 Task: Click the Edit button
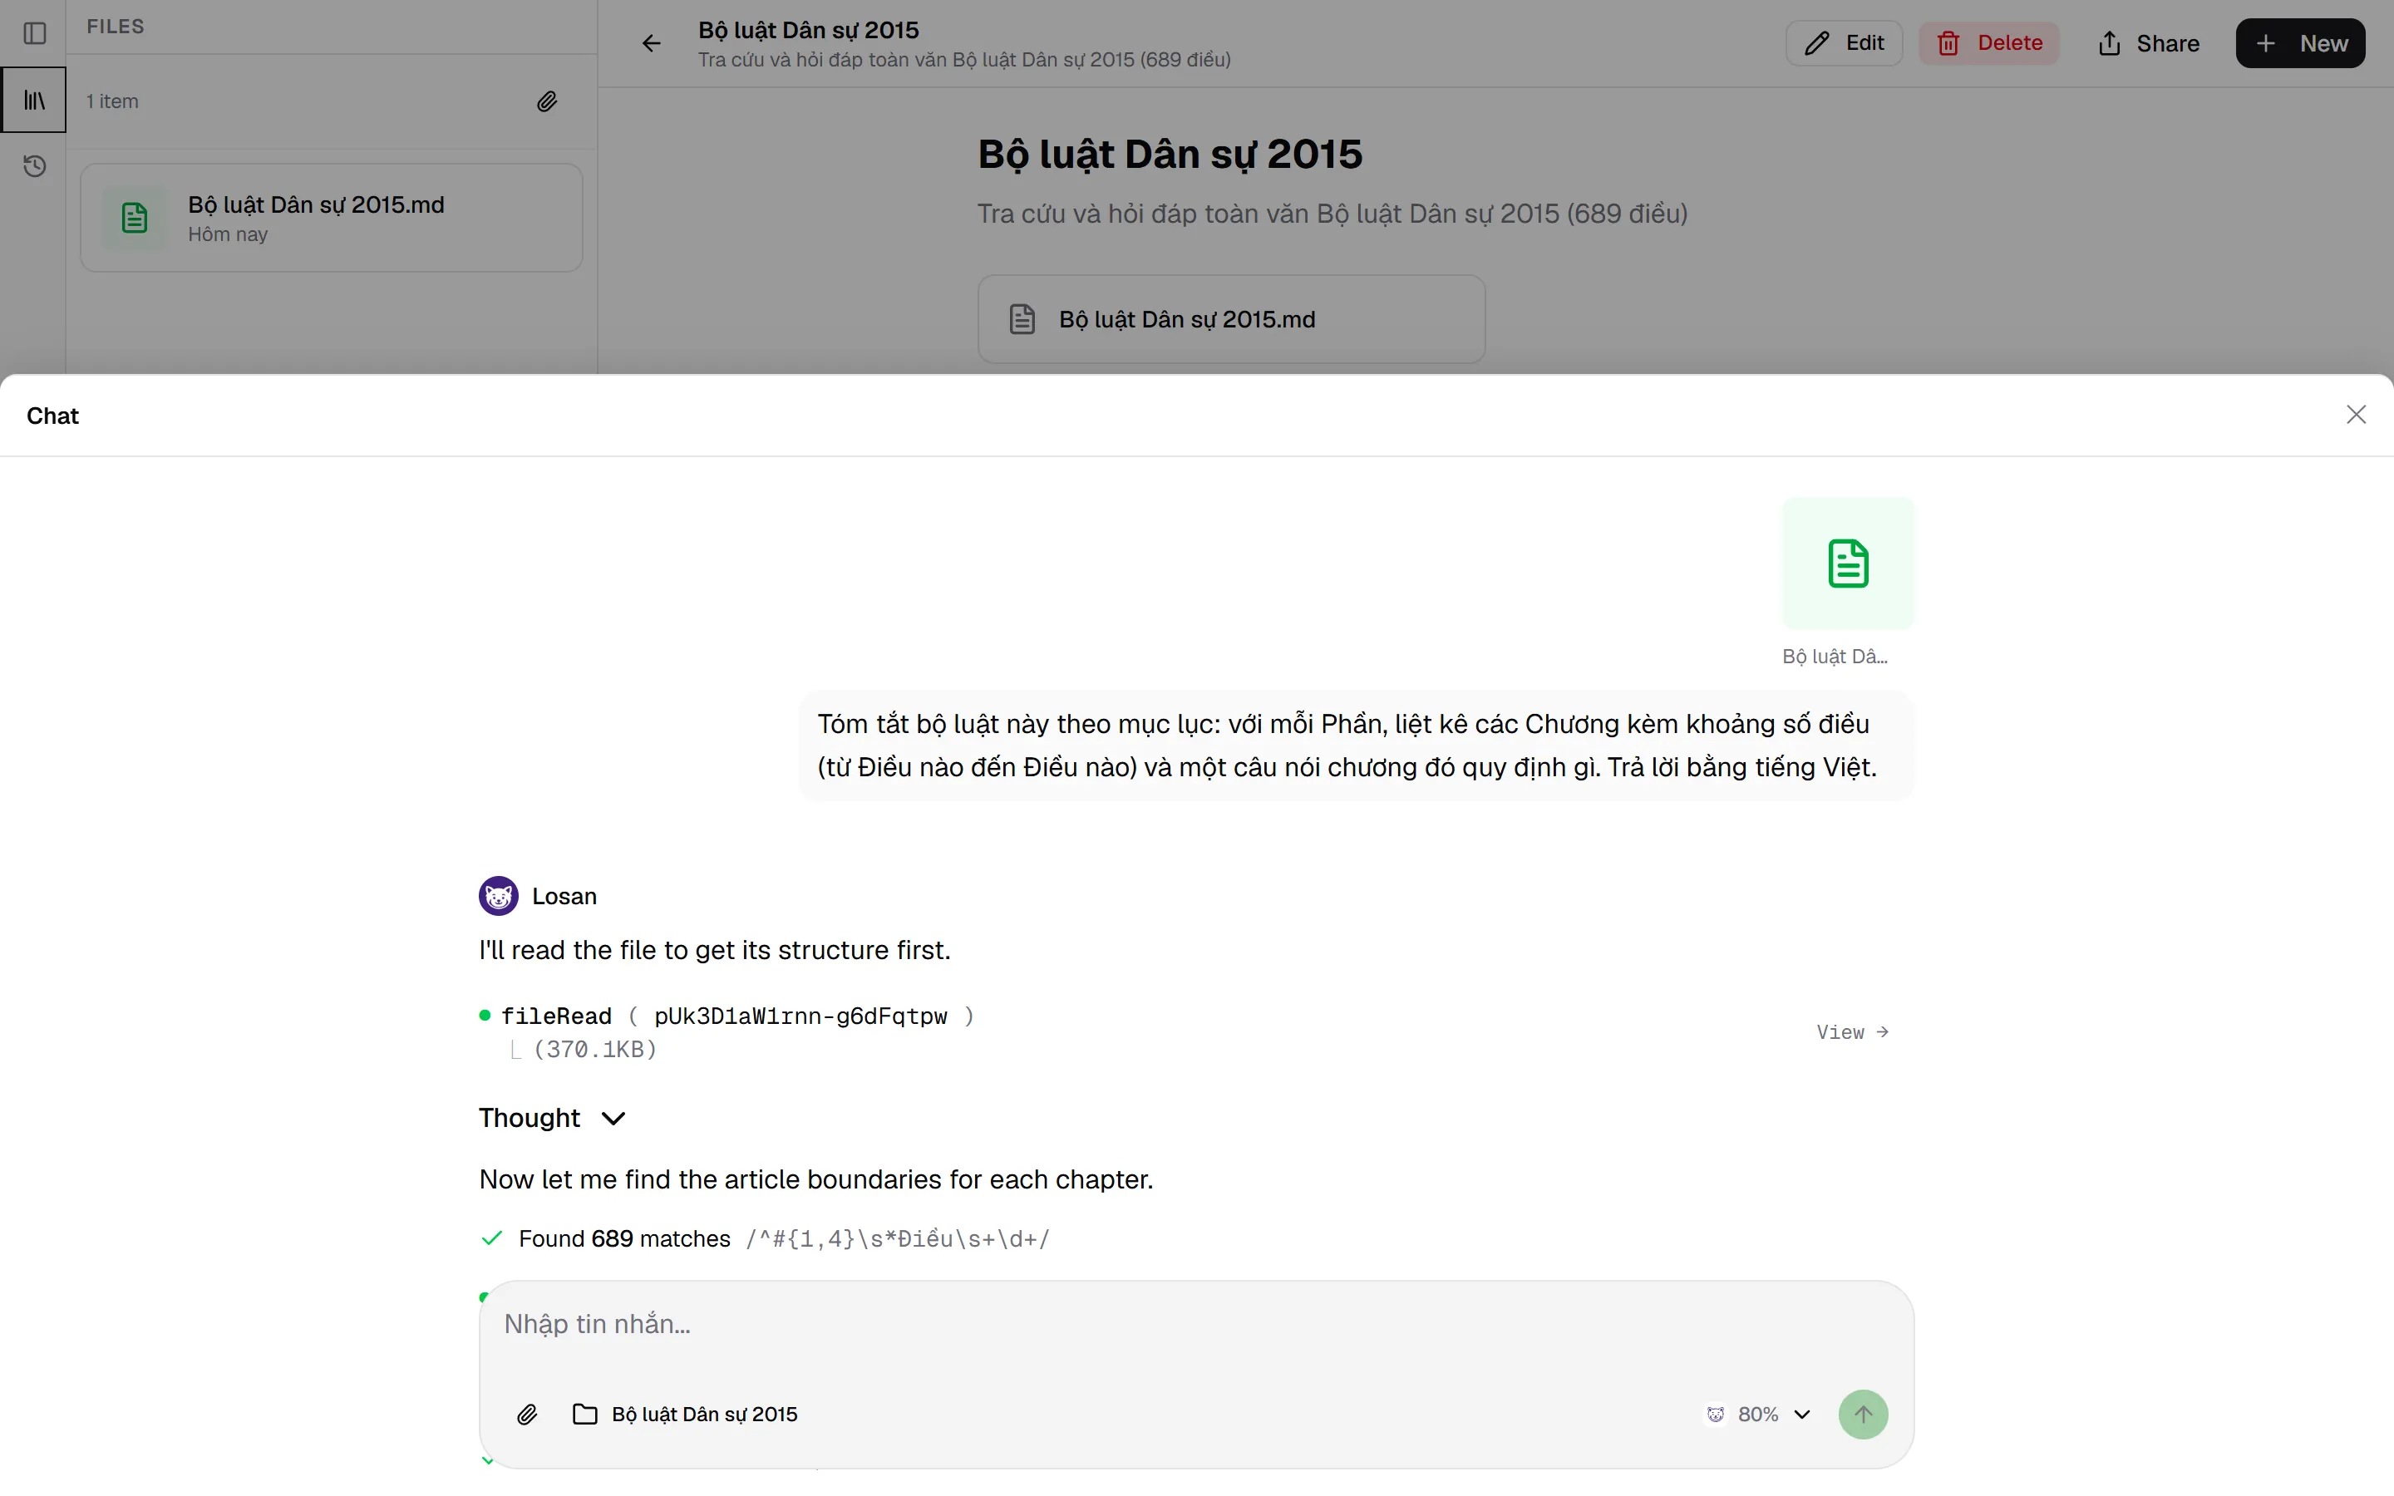point(1844,43)
